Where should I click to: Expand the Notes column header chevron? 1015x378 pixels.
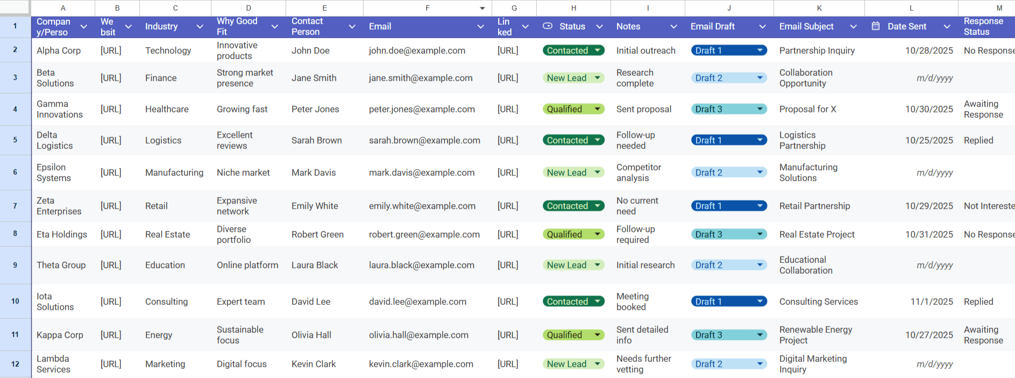(x=673, y=26)
